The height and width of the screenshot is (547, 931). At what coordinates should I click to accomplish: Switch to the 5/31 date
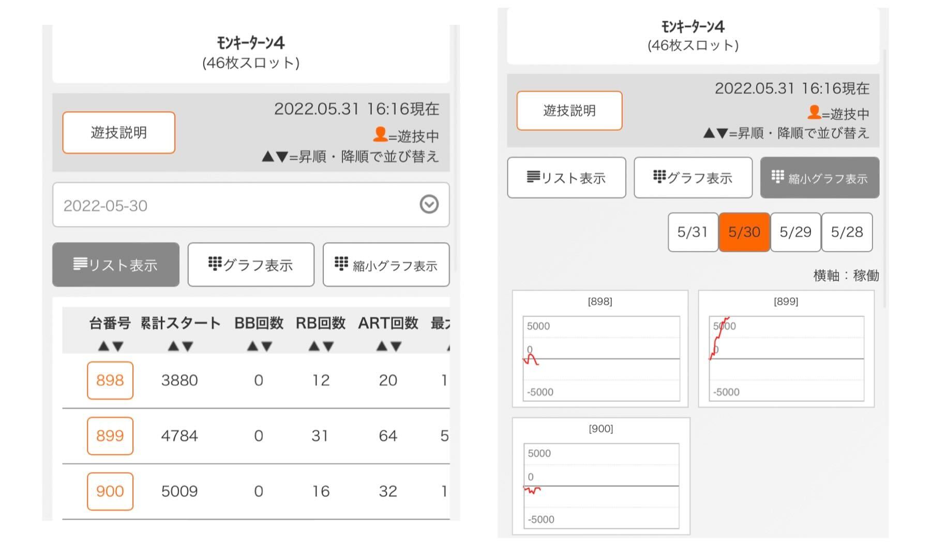pyautogui.click(x=693, y=232)
